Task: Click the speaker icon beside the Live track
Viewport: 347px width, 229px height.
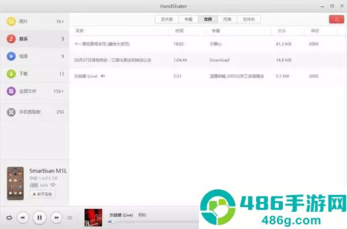Action: pos(103,76)
